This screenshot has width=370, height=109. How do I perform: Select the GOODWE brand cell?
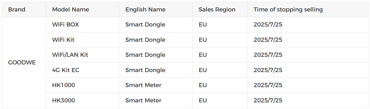click(22, 63)
